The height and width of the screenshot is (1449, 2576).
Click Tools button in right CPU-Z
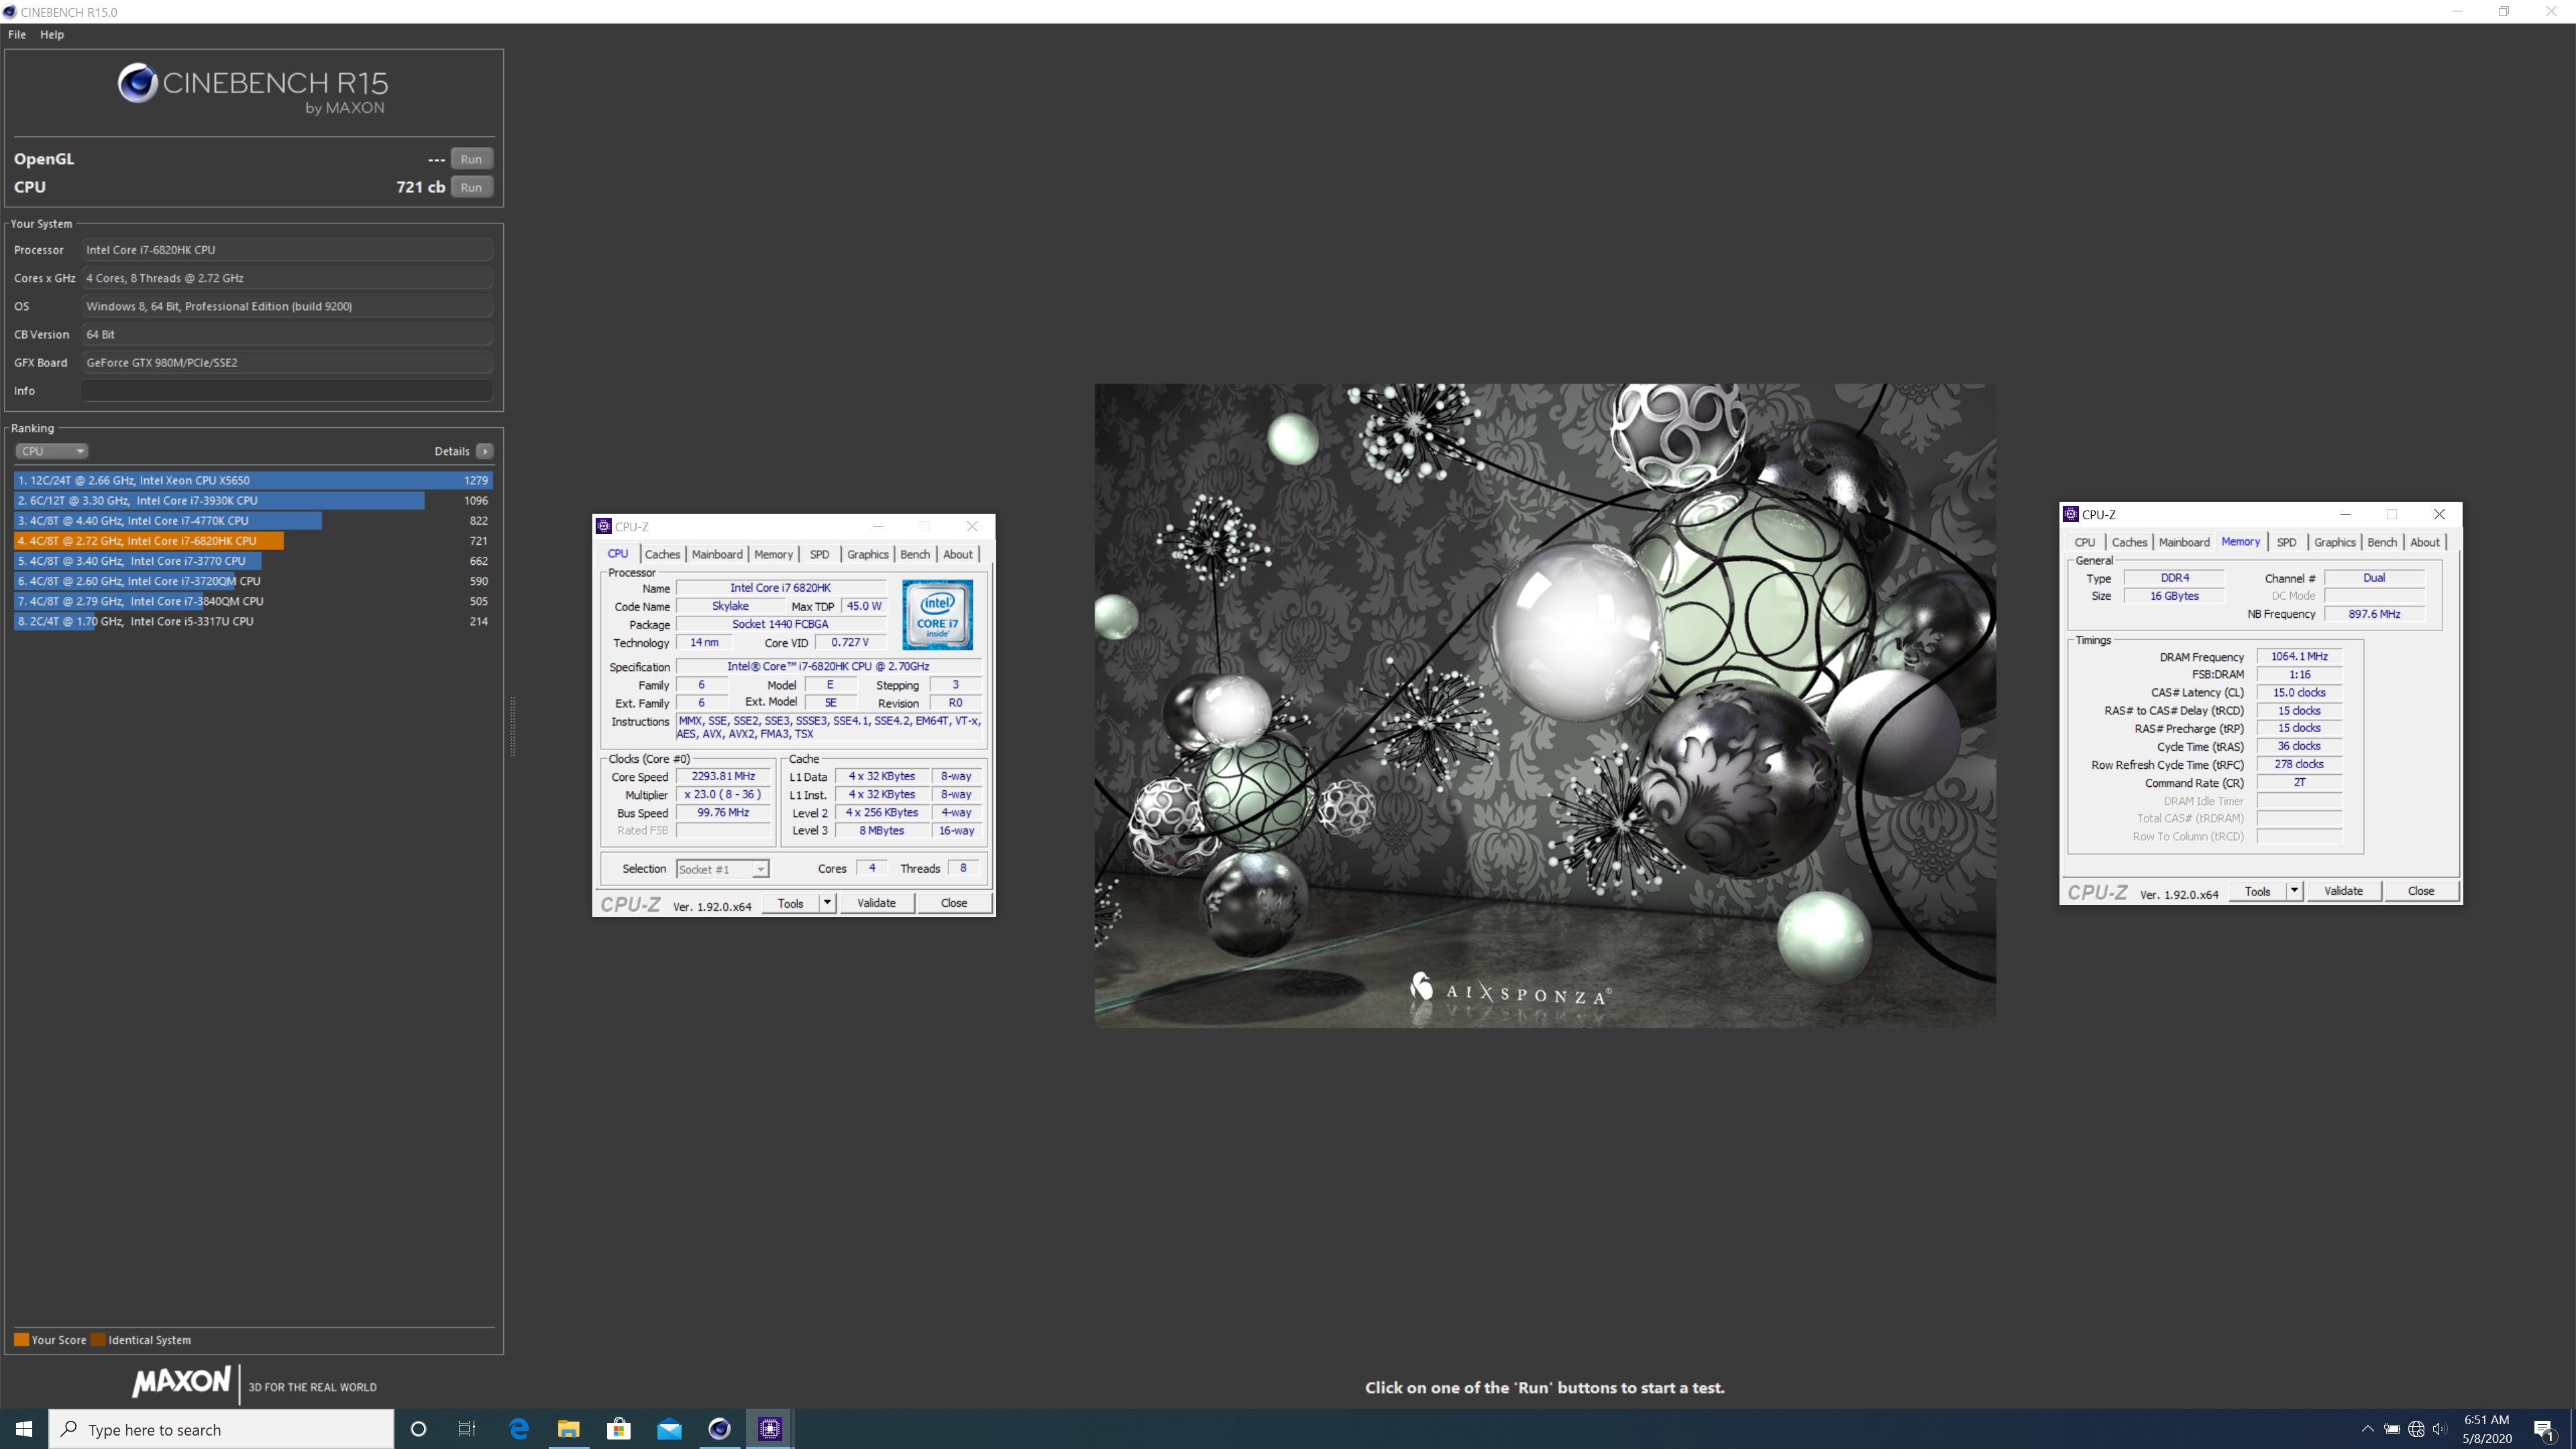[x=2257, y=891]
